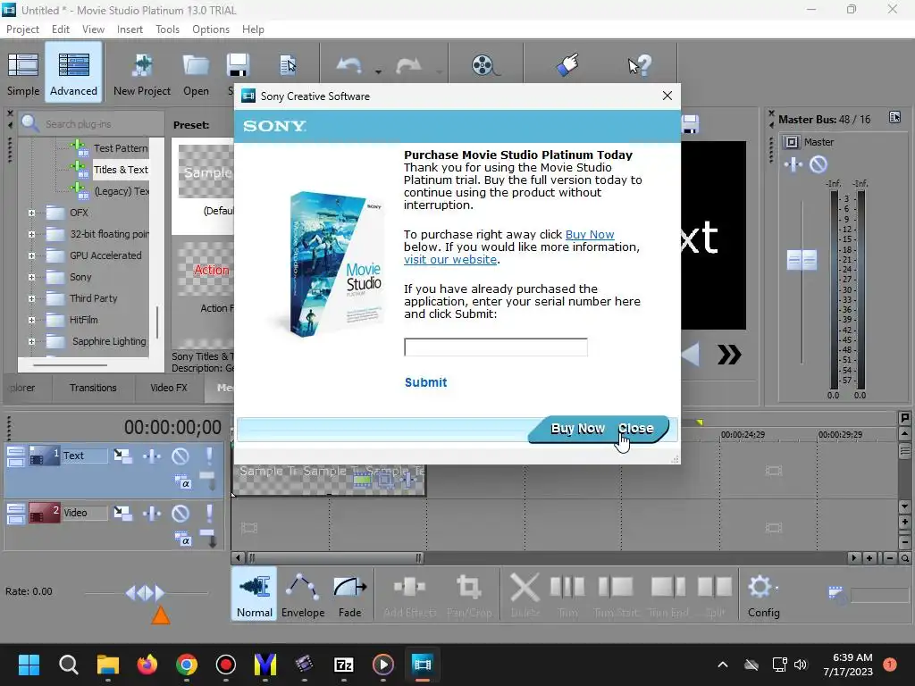Screen dimensions: 915x686
Task: Toggle compositing mode on the Text track
Action: pos(182,481)
